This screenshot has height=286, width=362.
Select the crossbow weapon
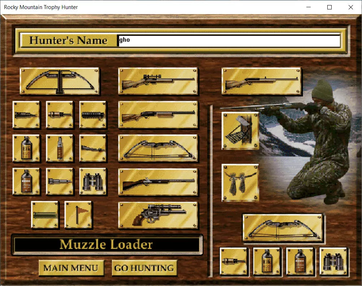tap(60, 82)
